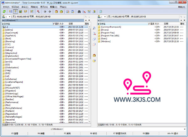The image size is (188, 137).
Task: Click the green Refresh toolbar icon
Action: tap(4, 12)
